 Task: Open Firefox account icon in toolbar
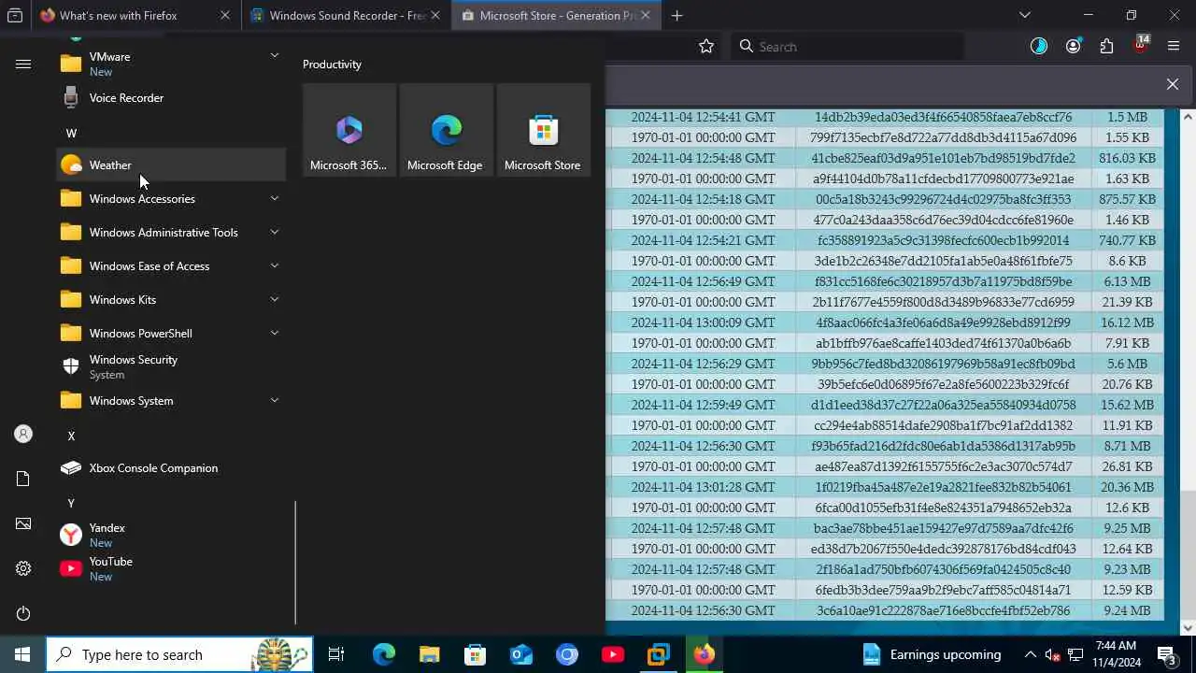click(1073, 47)
